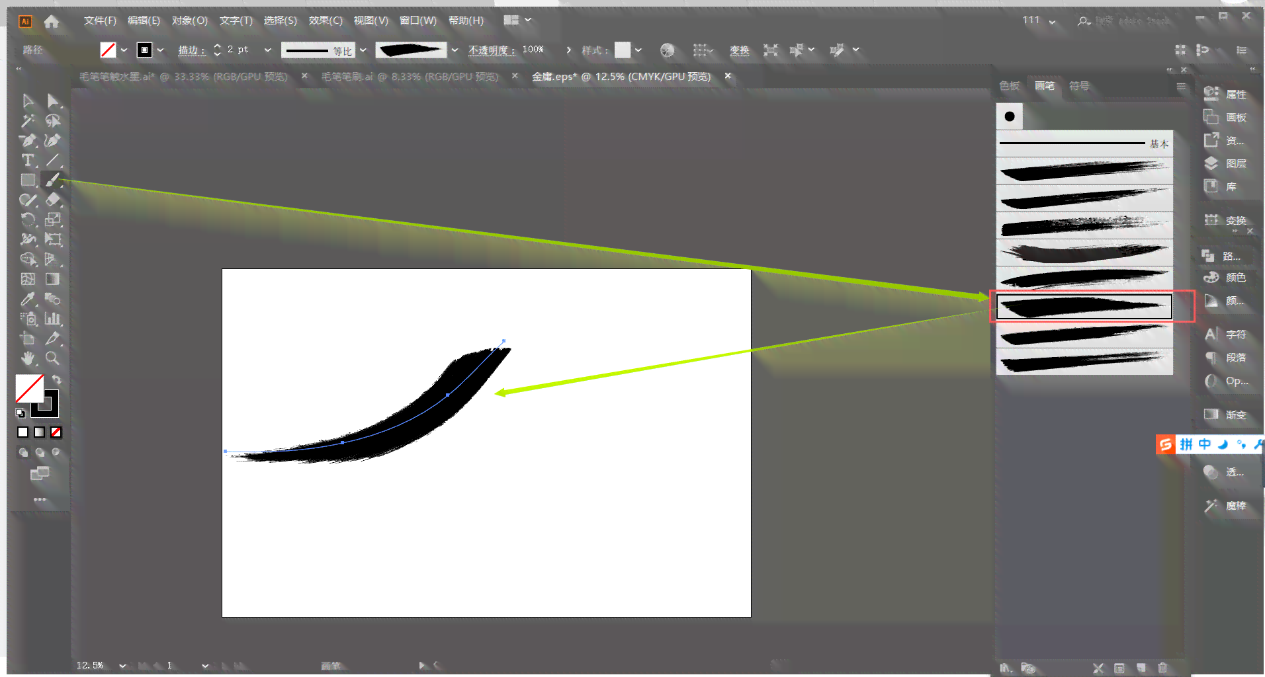Open the 编辑(E) menu
Viewport: 1265px width, 677px height.
pos(144,20)
